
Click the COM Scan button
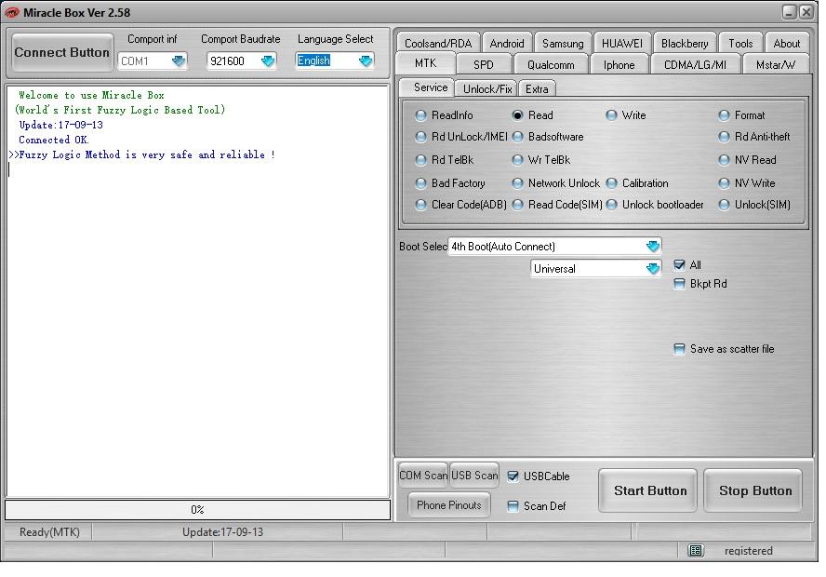pyautogui.click(x=423, y=476)
